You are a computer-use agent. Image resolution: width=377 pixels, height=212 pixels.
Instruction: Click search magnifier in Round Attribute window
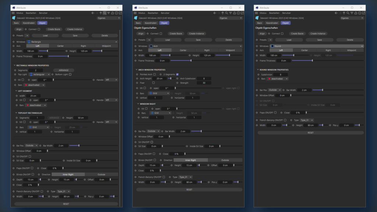[x=348, y=13]
